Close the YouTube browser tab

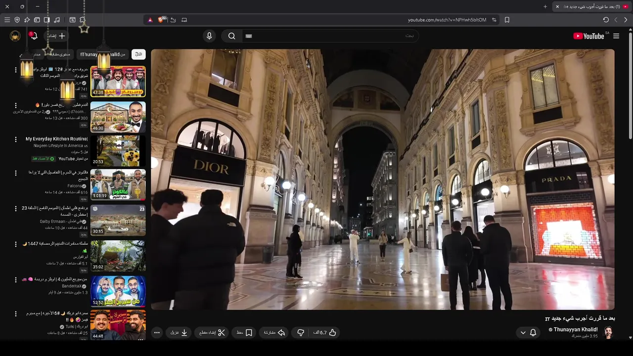tap(557, 6)
